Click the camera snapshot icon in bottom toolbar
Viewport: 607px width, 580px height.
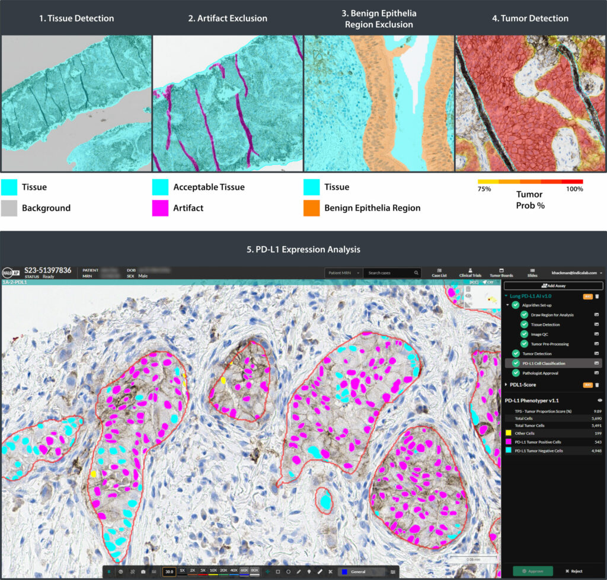pos(143,571)
